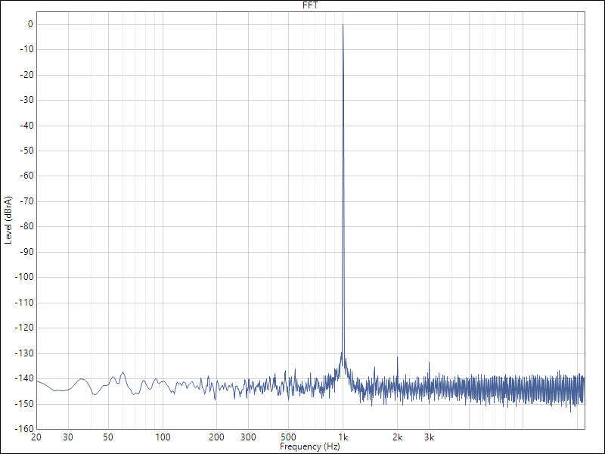Click the 20 Hz frequency tick label

pos(36,437)
